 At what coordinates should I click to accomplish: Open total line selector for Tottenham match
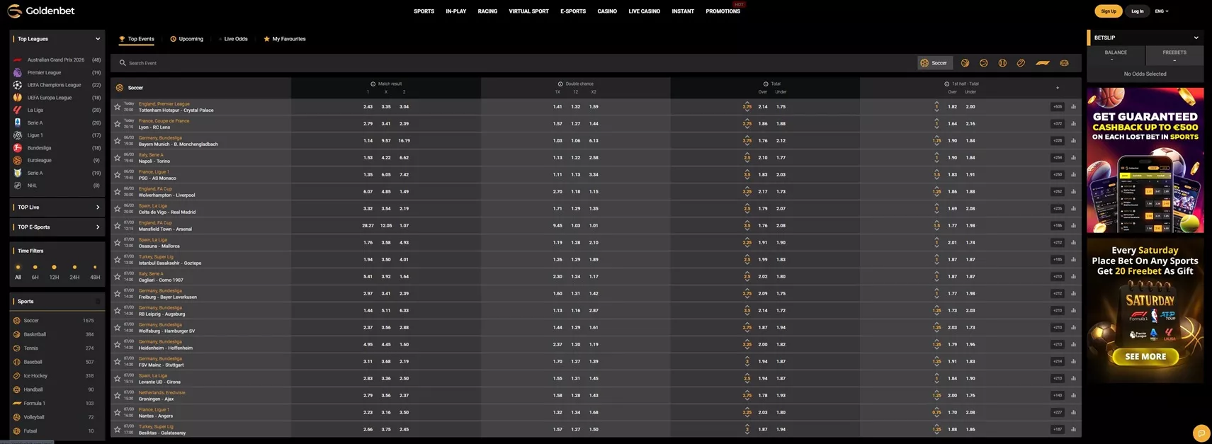pos(747,107)
